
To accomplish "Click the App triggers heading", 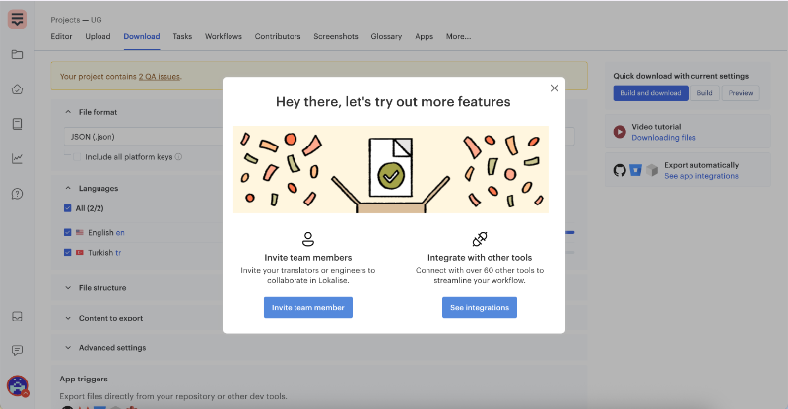I will [x=84, y=379].
